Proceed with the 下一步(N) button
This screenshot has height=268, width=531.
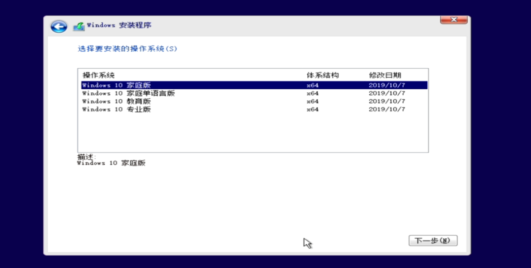coord(433,241)
